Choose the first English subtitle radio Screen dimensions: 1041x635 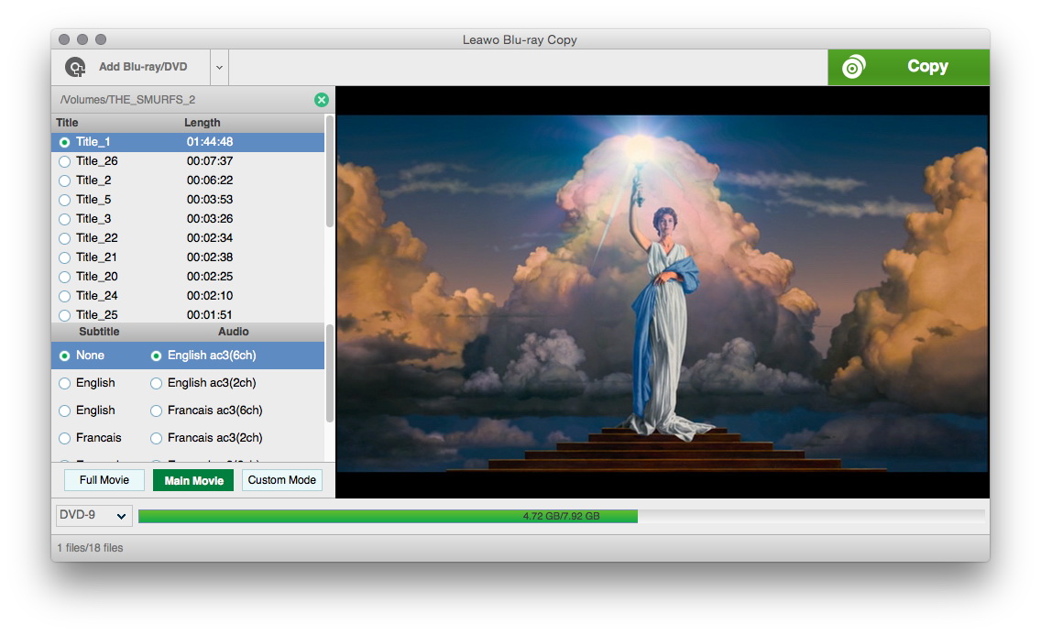pyautogui.click(x=64, y=384)
